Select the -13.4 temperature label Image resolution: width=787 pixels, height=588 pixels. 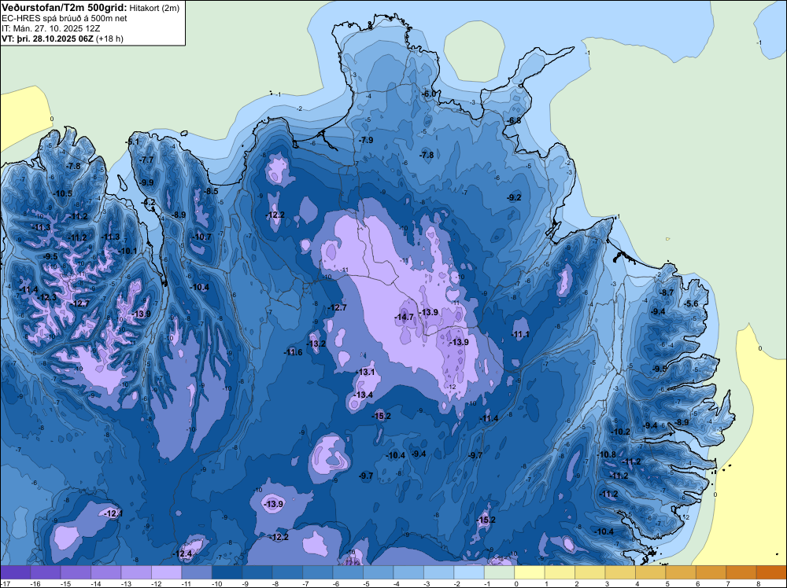coord(363,395)
